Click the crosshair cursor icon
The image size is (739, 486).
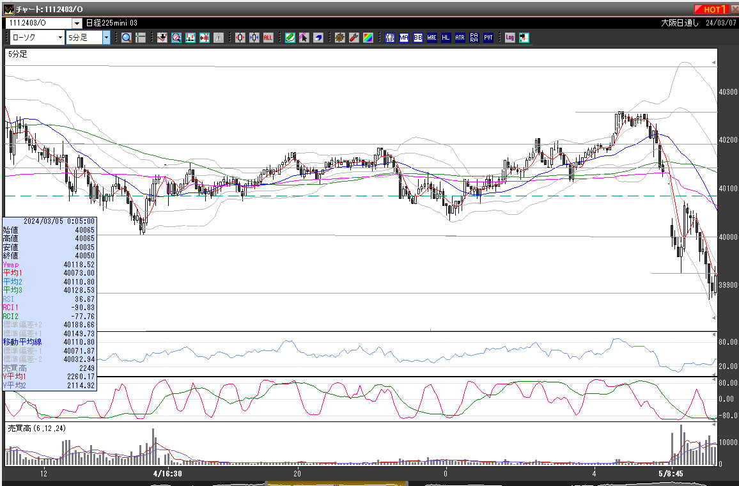point(141,38)
